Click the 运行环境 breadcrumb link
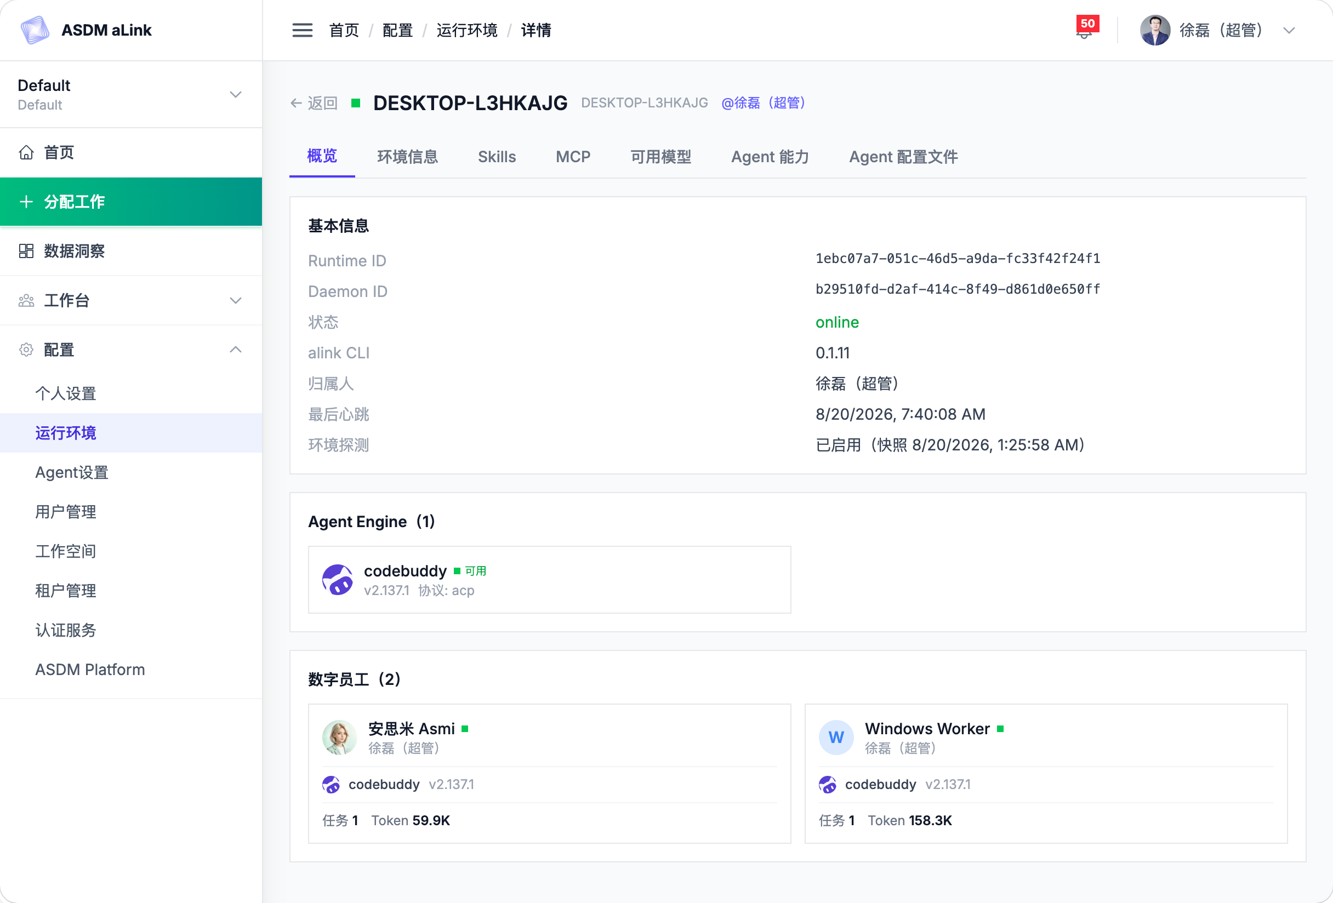 (x=467, y=30)
